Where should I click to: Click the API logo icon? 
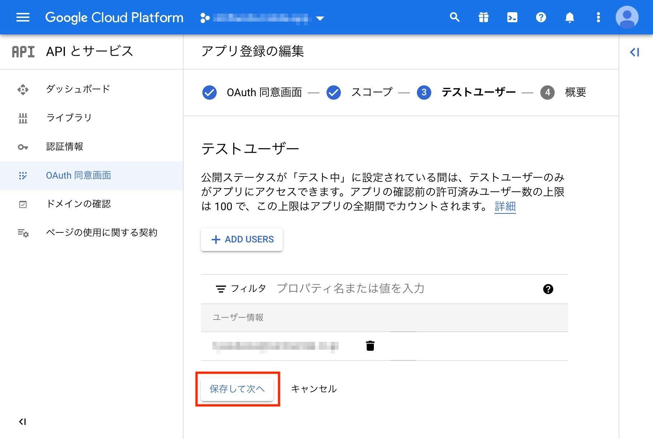pos(23,52)
